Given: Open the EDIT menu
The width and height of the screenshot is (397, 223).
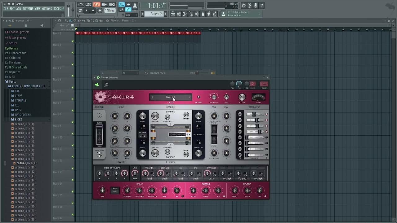Looking at the screenshot, I should click(x=12, y=9).
